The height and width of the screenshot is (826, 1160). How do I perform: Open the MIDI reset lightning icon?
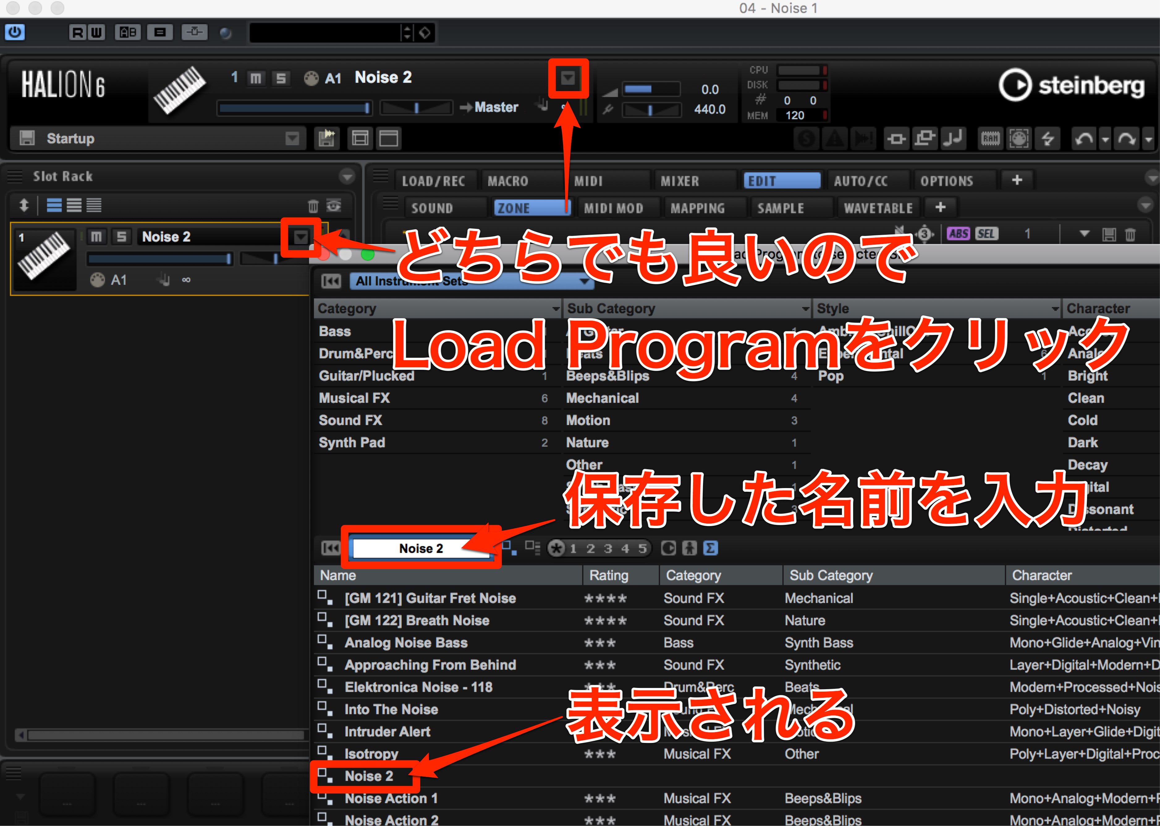click(x=1047, y=138)
